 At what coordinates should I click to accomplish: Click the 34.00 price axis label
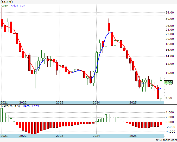169,12
